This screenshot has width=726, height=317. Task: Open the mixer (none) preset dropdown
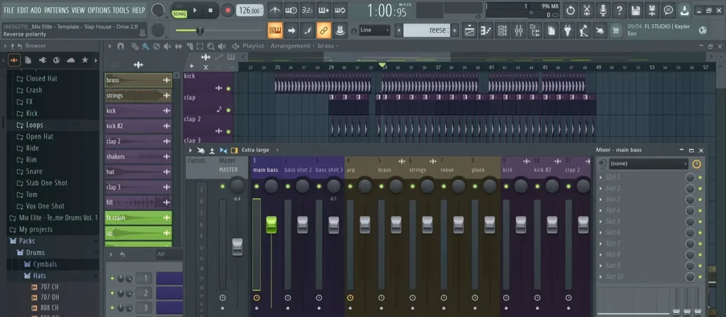click(x=648, y=163)
